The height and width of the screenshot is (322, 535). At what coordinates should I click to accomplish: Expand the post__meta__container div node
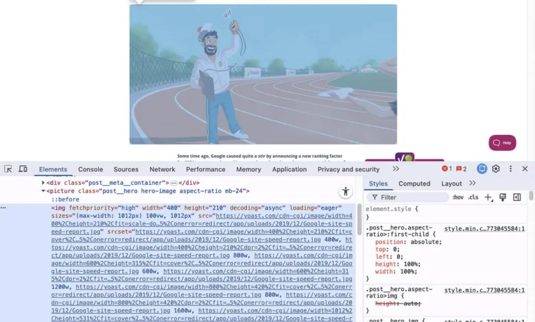pyautogui.click(x=43, y=183)
